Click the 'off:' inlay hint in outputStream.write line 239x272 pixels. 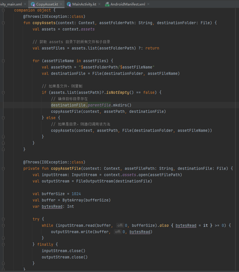[118, 232]
